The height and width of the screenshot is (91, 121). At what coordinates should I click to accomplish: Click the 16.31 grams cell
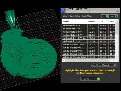(93, 26)
